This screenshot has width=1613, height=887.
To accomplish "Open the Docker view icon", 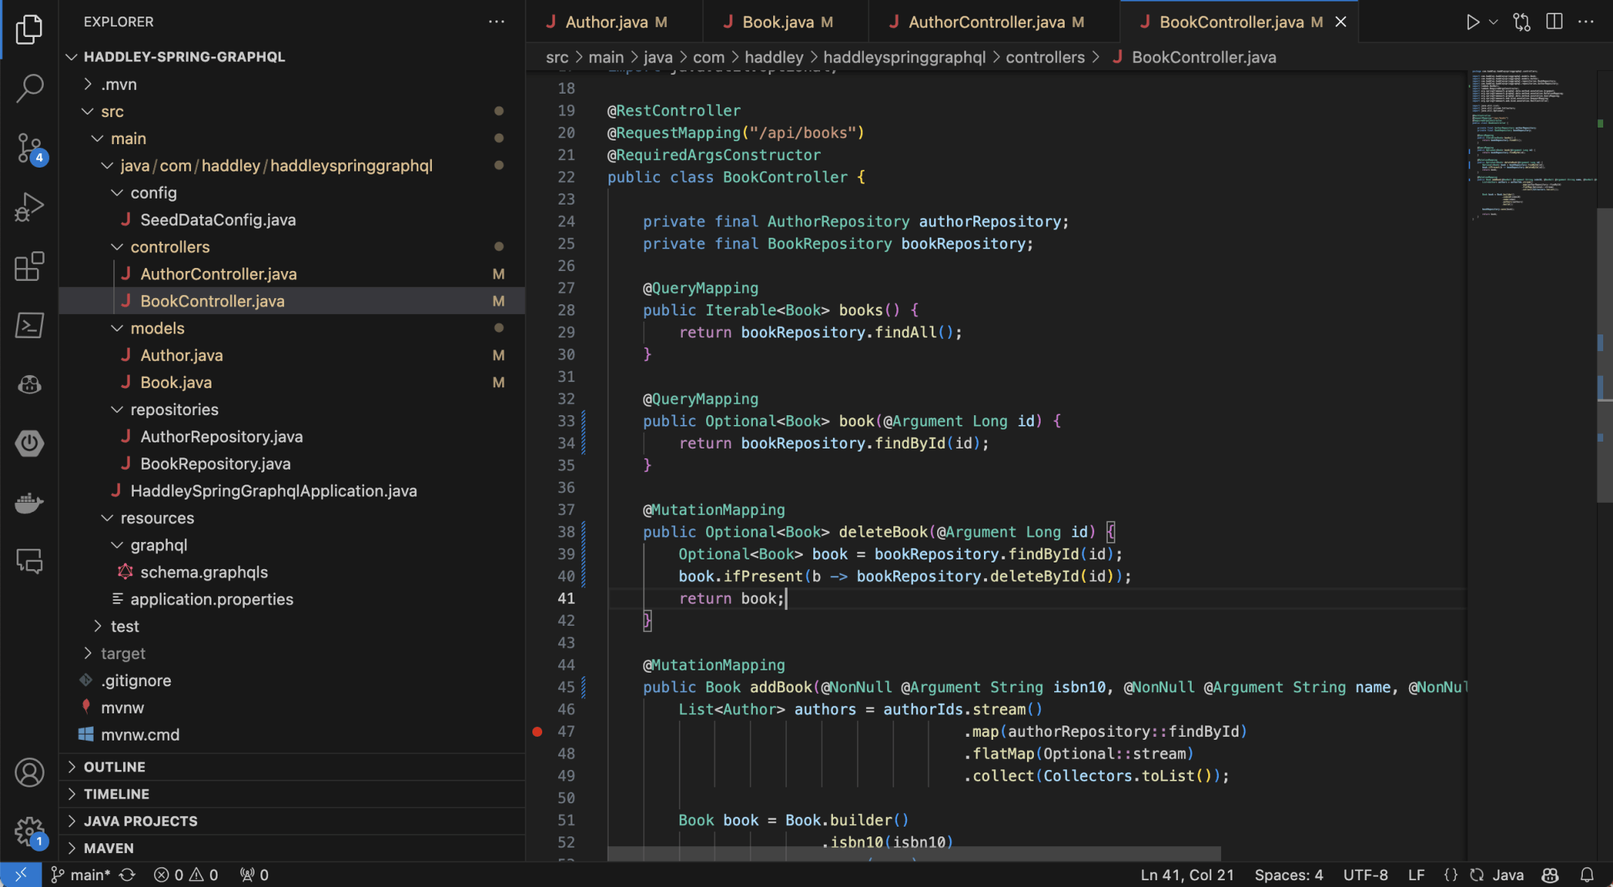I will pos(29,503).
